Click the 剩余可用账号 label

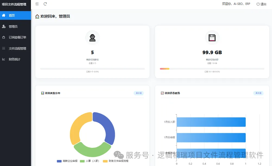[x=93, y=60]
